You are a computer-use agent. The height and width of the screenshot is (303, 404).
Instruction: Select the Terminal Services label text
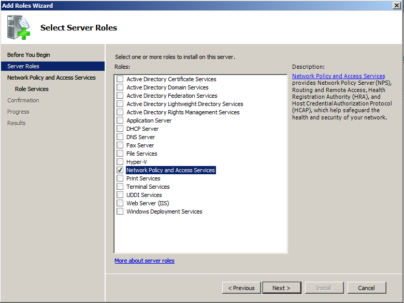coord(148,187)
